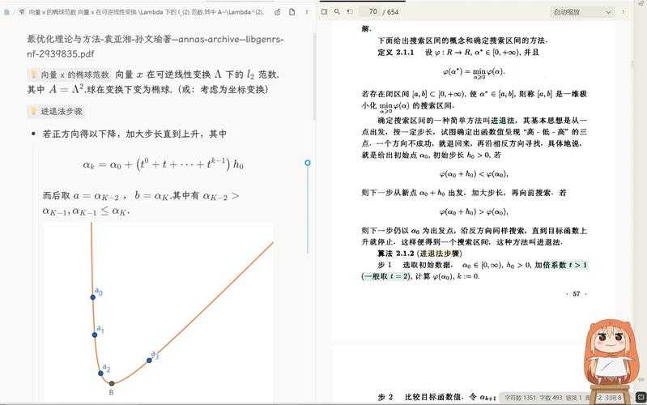Click the icon left of the document icon
Screen dimensions: 647x405
278,12
